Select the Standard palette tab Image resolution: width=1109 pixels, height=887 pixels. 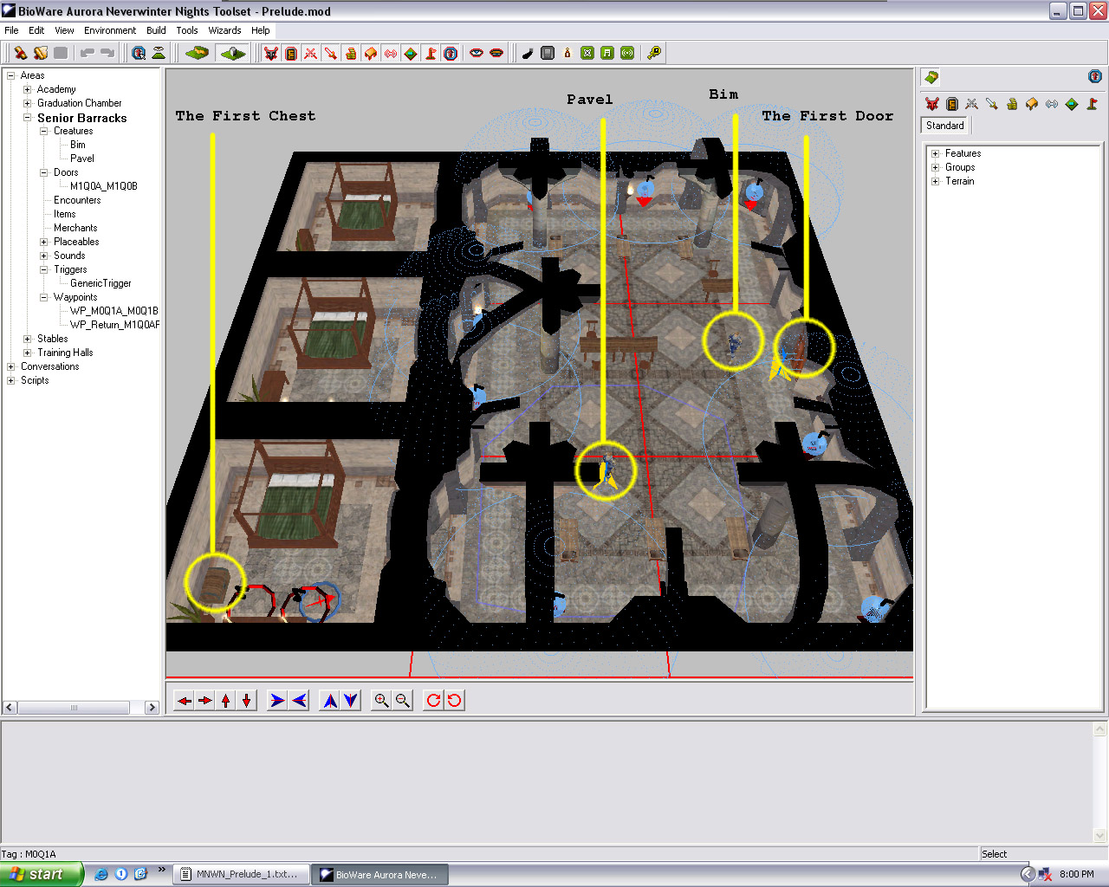pyautogui.click(x=945, y=126)
